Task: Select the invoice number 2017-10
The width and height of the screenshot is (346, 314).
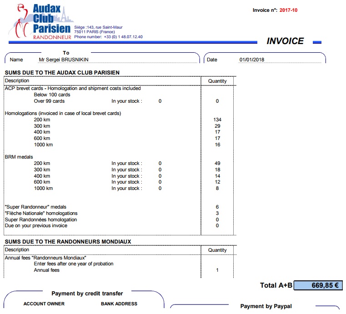Action: click(x=288, y=10)
